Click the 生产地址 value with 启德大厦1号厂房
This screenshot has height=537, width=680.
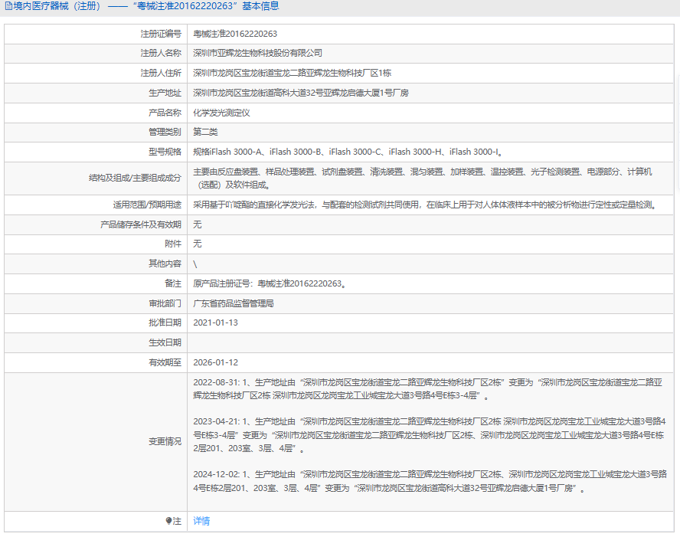click(x=300, y=93)
